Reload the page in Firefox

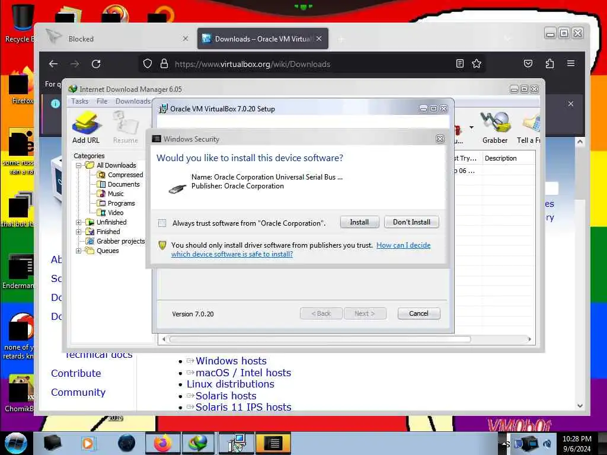coord(96,64)
